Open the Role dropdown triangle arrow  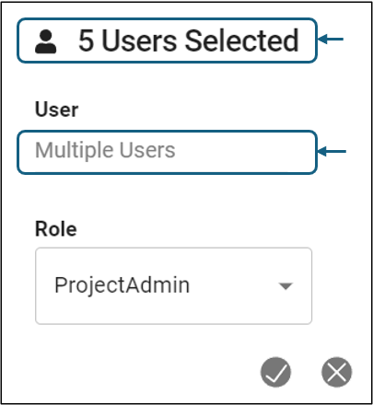(x=286, y=286)
